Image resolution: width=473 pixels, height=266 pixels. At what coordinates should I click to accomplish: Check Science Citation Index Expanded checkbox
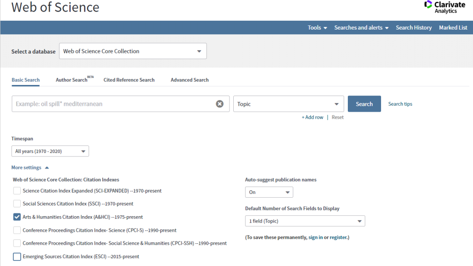(x=17, y=191)
